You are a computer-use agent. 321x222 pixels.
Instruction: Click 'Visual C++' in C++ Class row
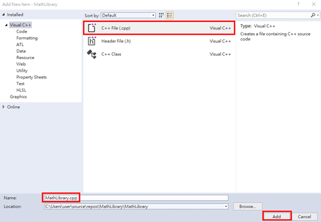[x=220, y=54]
